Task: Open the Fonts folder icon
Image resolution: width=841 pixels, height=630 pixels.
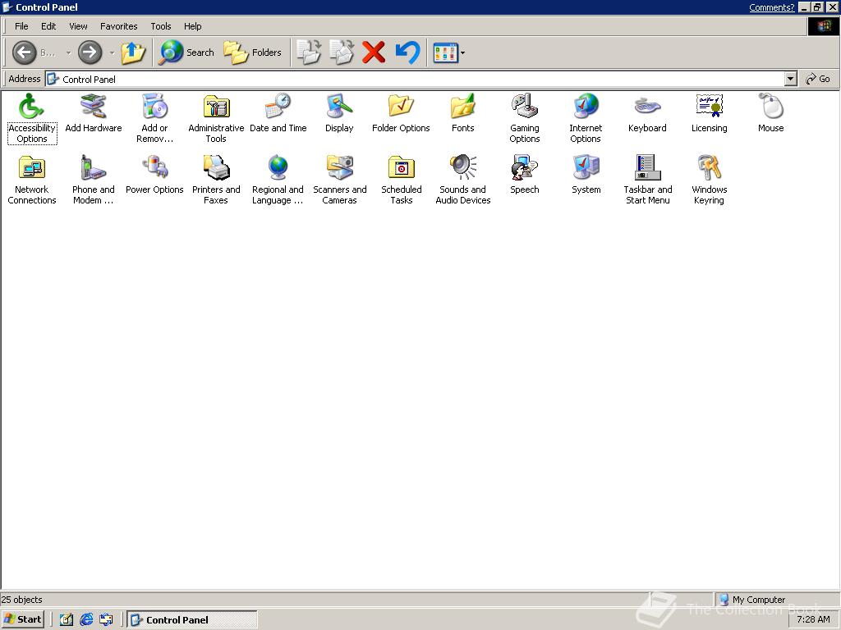Action: [x=463, y=113]
